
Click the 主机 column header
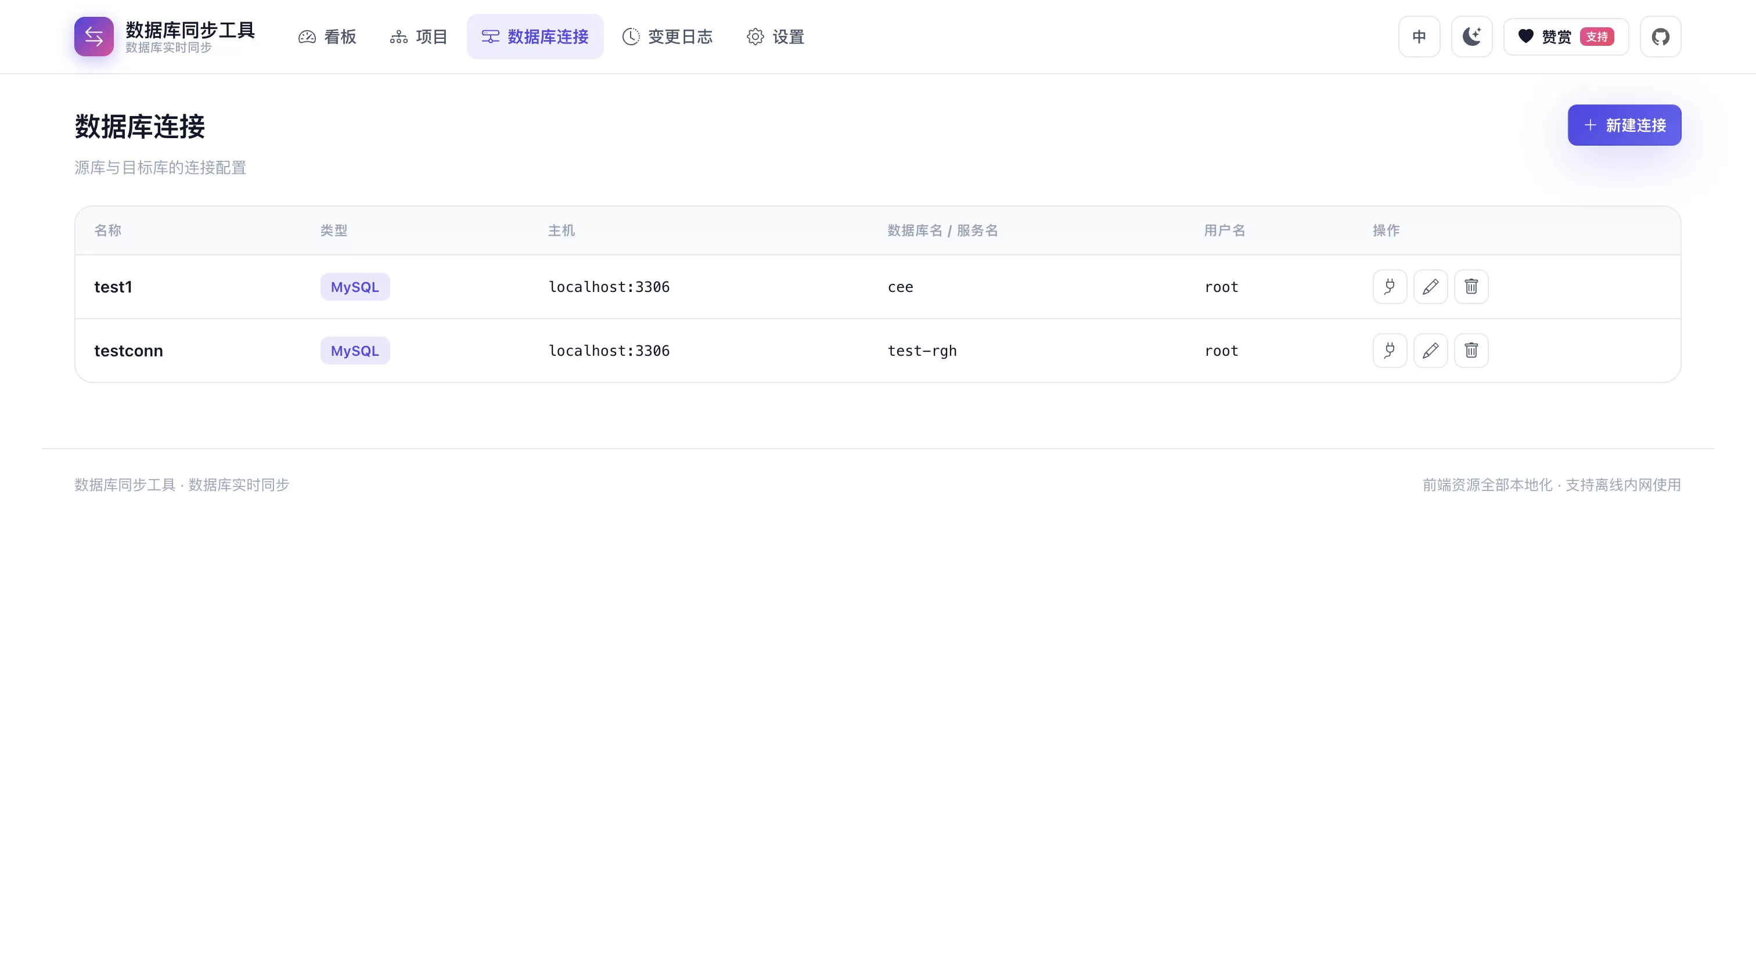click(562, 230)
